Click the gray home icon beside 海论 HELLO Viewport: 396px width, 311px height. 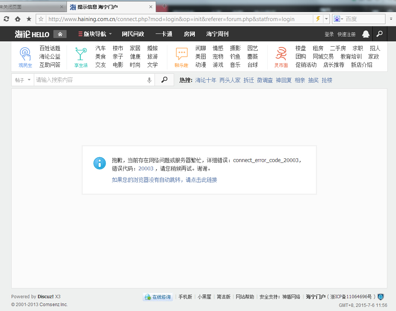[x=60, y=34]
